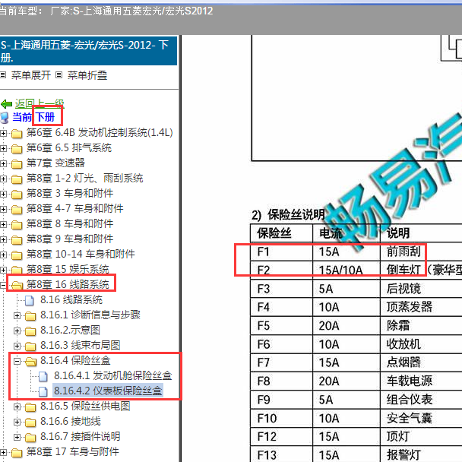Click the 15A/10A current cell
The height and width of the screenshot is (462, 462).
click(346, 271)
